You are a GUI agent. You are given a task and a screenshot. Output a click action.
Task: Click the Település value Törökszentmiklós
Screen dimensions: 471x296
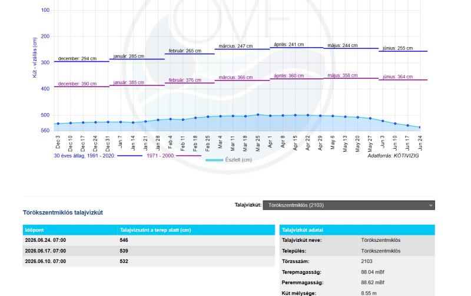[x=380, y=251]
